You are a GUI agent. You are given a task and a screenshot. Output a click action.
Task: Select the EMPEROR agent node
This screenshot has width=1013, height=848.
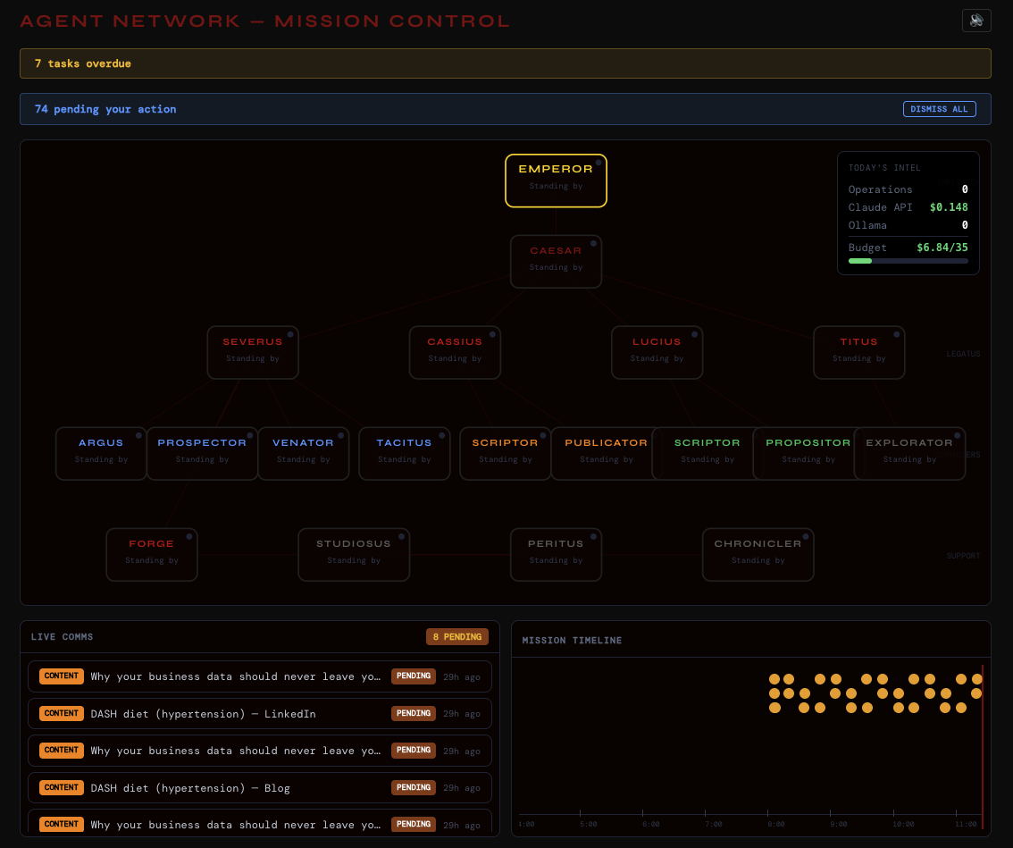point(556,181)
